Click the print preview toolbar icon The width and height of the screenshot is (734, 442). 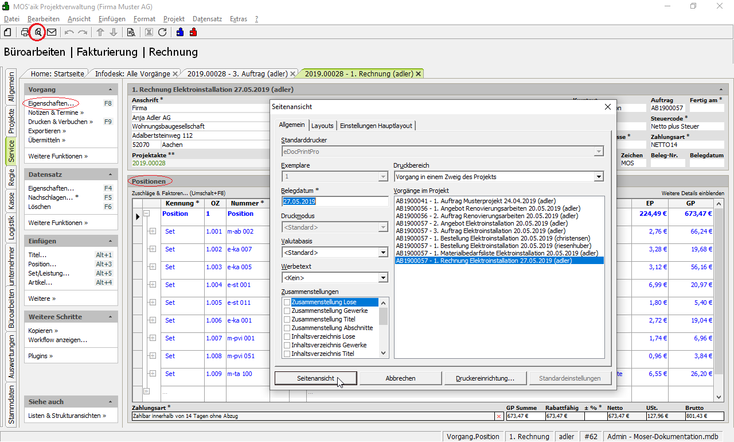pyautogui.click(x=38, y=32)
